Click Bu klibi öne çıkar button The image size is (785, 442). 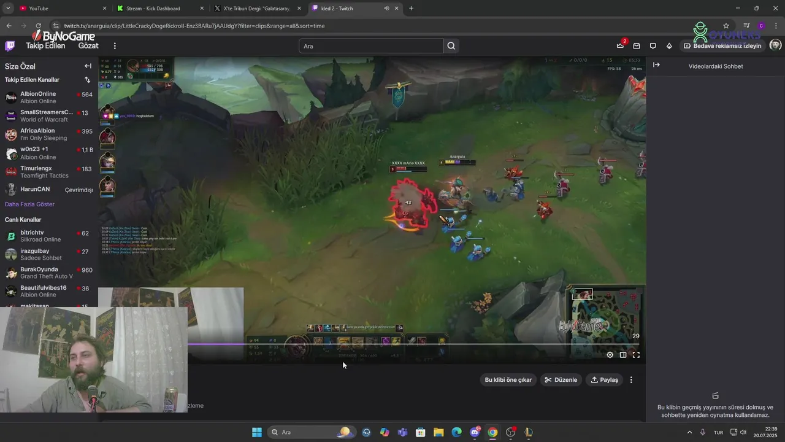508,380
